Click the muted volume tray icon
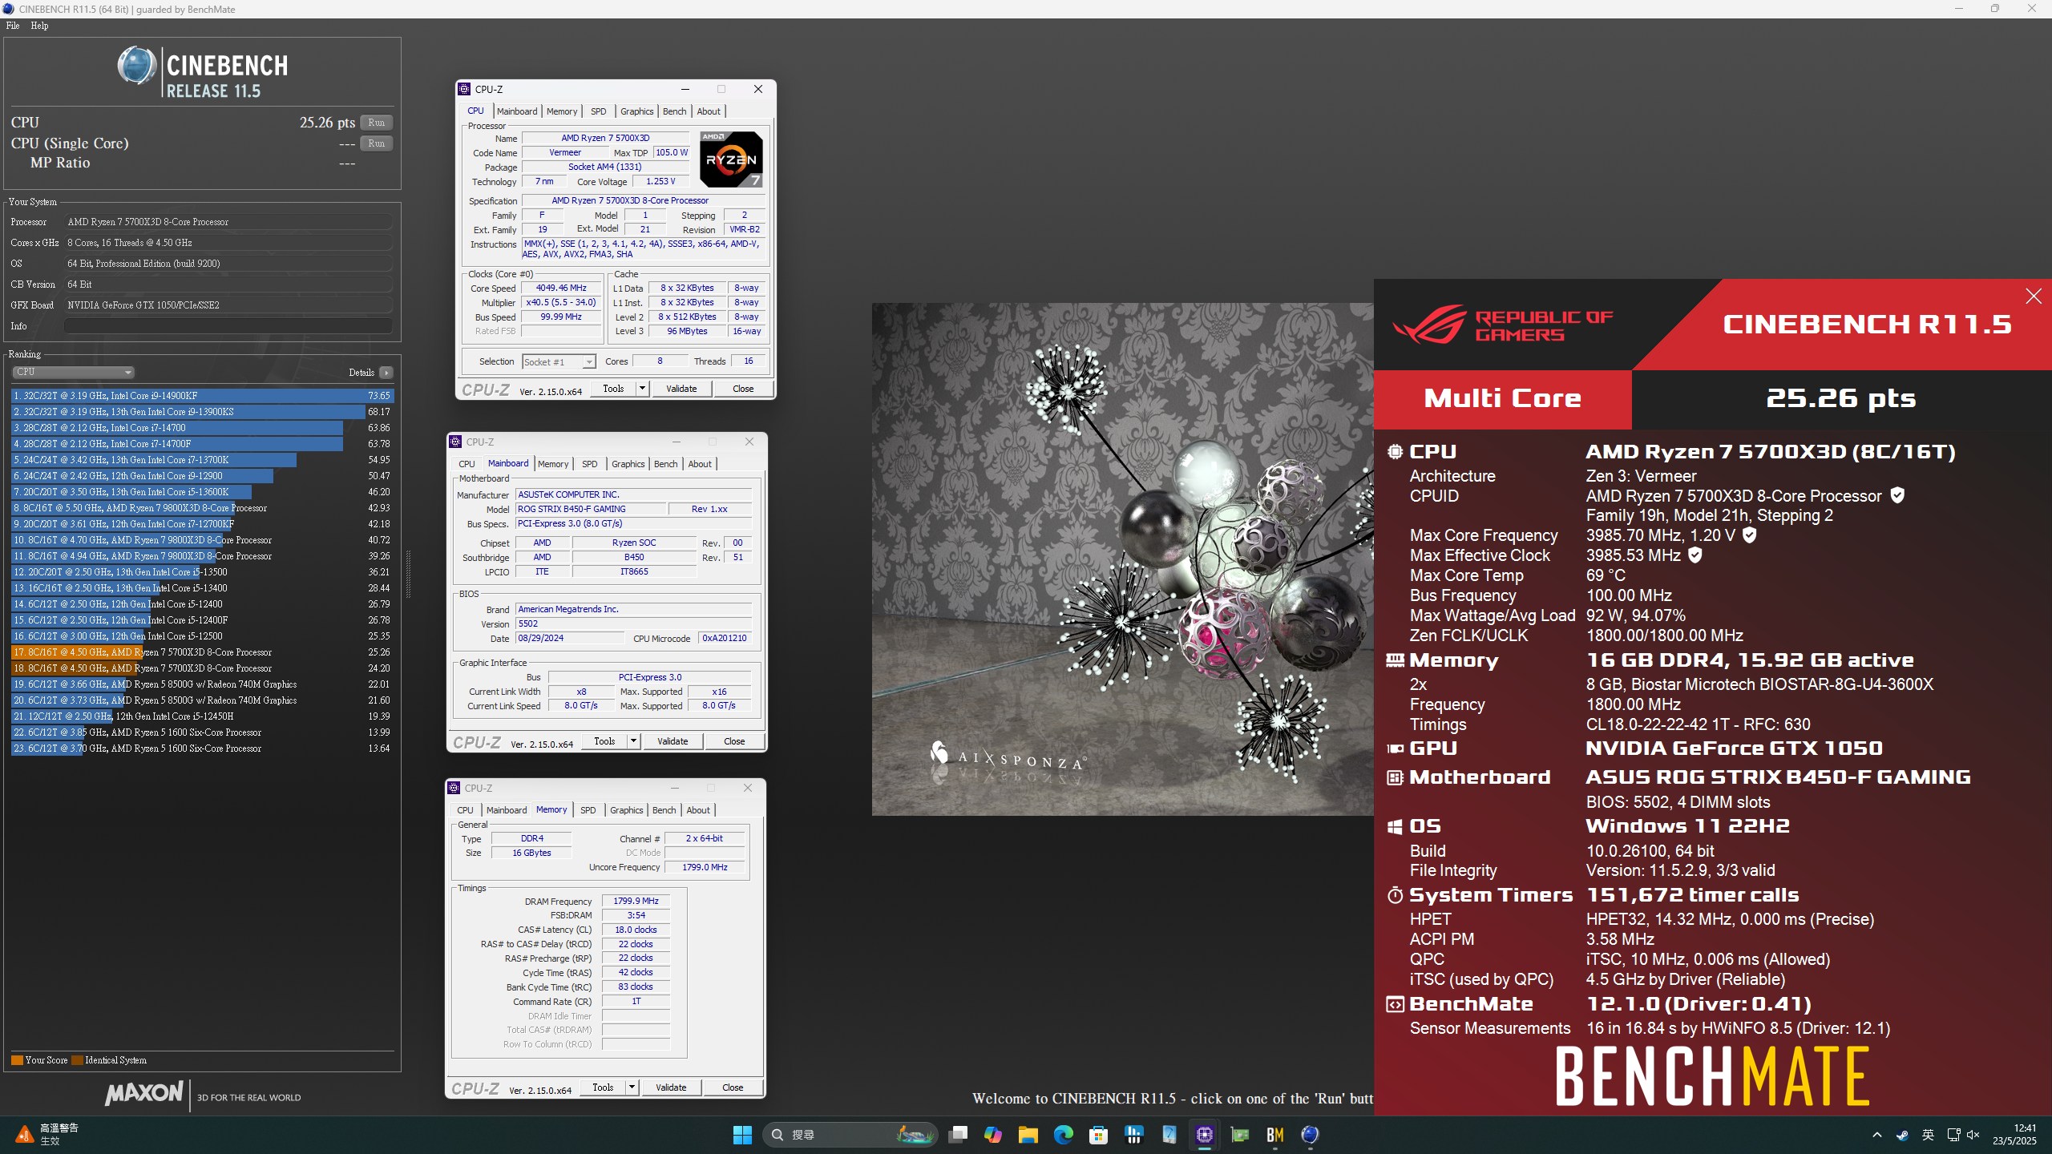2052x1154 pixels. click(x=1973, y=1135)
